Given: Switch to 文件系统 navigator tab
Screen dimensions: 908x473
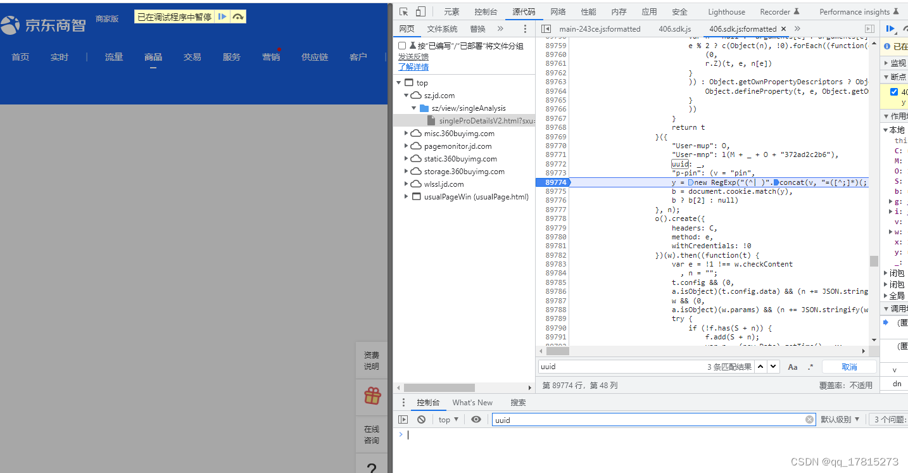Looking at the screenshot, I should [x=442, y=29].
